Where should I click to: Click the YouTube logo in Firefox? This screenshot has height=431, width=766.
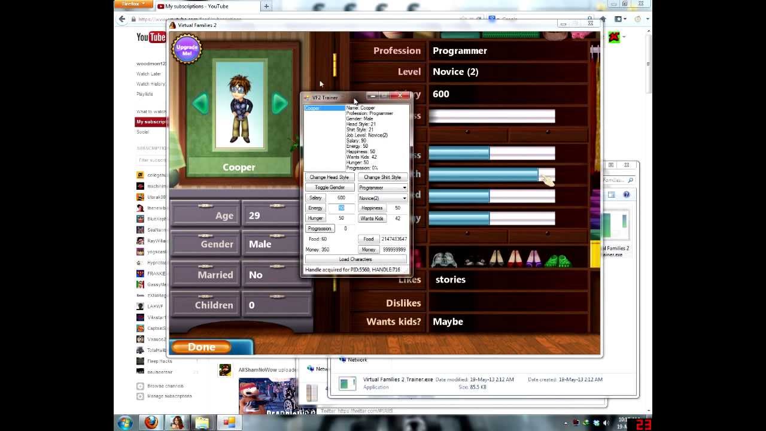tap(151, 38)
